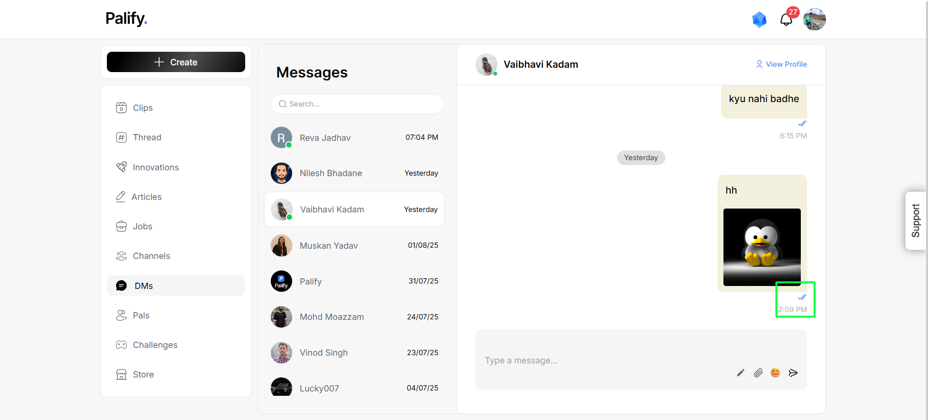Viewport: 928px width, 420px height.
Task: Open conversation with Reva Jadhav
Action: (354, 137)
